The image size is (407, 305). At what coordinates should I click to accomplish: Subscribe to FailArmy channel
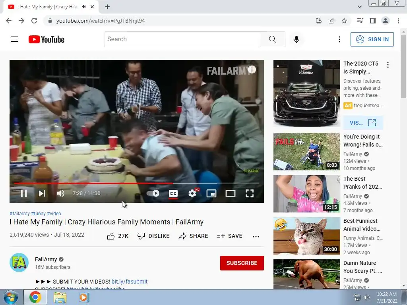tap(242, 263)
